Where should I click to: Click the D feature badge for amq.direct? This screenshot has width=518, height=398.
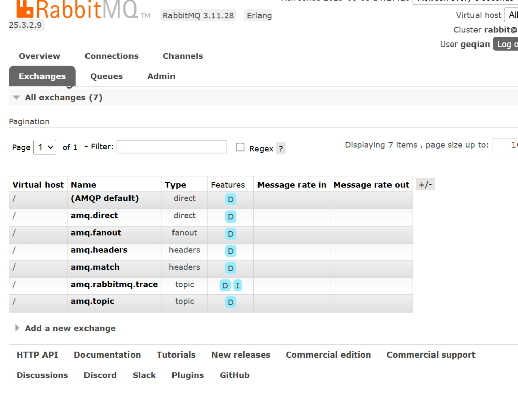(x=230, y=217)
